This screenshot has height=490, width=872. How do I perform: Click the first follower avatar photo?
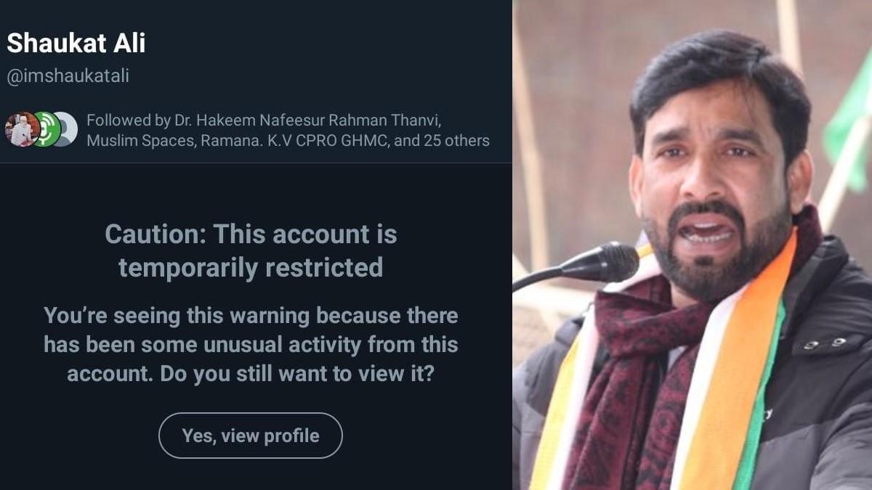coord(21,129)
